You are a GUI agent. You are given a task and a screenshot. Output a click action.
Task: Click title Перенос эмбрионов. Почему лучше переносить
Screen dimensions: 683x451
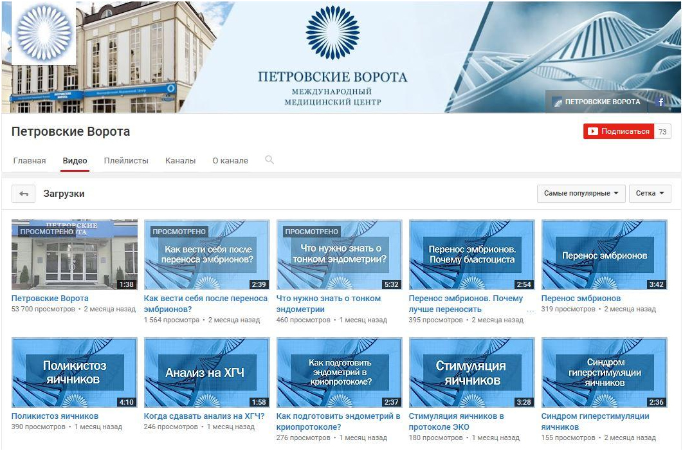click(x=466, y=304)
